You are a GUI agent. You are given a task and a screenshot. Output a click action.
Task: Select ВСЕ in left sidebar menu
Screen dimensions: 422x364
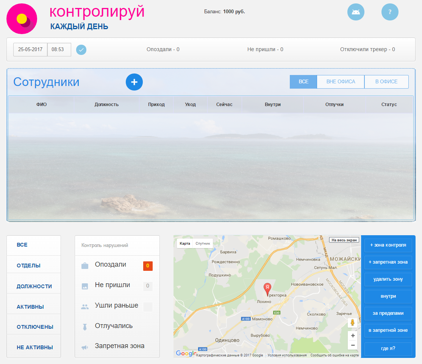pos(34,245)
